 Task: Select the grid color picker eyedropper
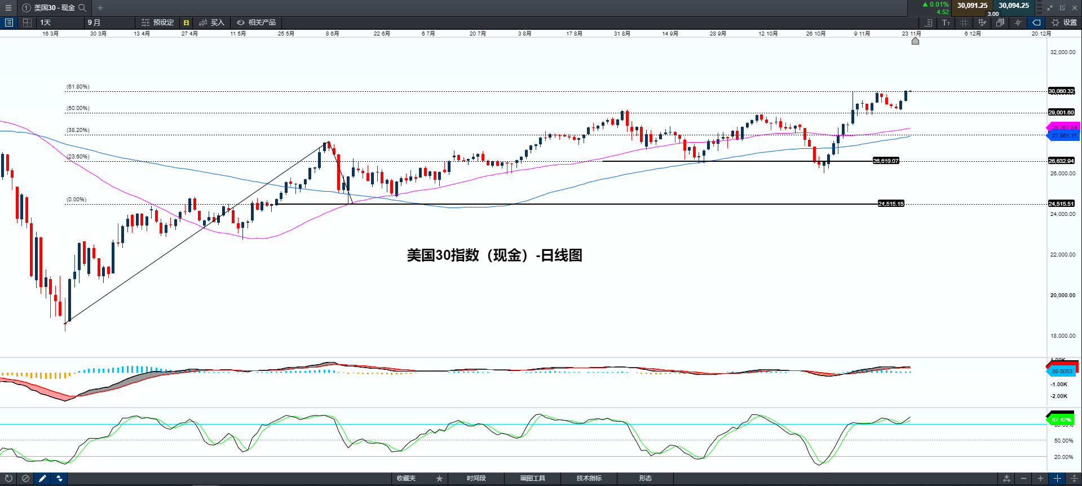982,23
